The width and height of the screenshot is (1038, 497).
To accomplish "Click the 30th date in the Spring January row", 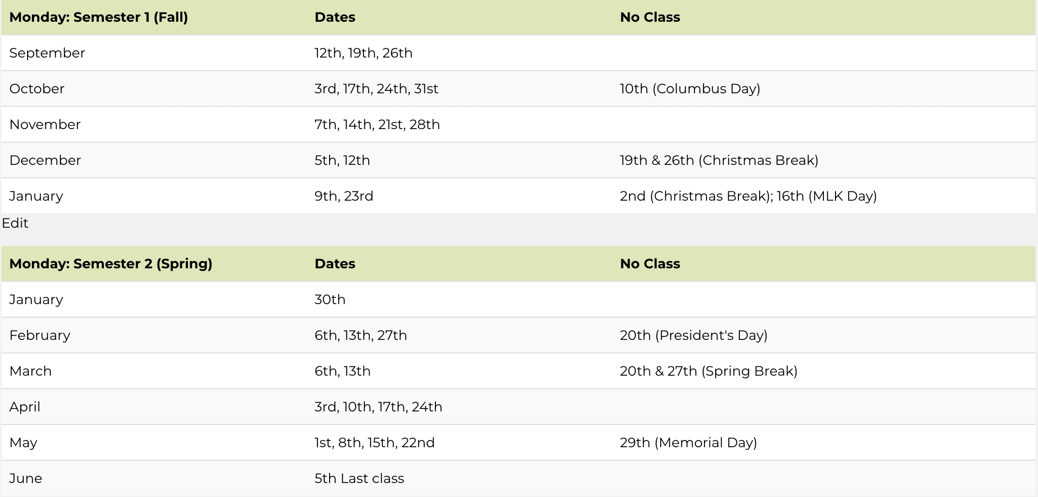I will point(330,300).
